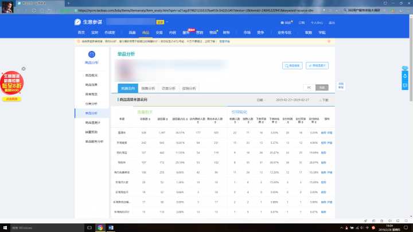
Task: Click the Windows Start button
Action: 5,227
